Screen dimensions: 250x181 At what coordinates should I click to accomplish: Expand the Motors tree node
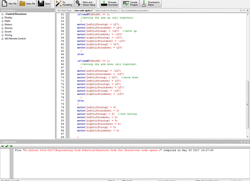3,25
